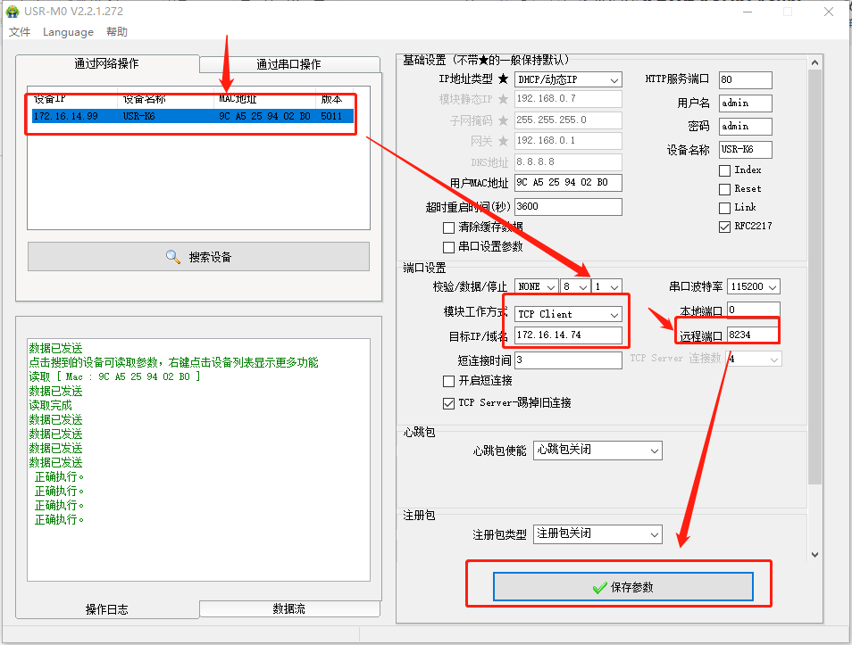Click the 搜索设备 button
Viewport: 852px width, 645px height.
(198, 257)
